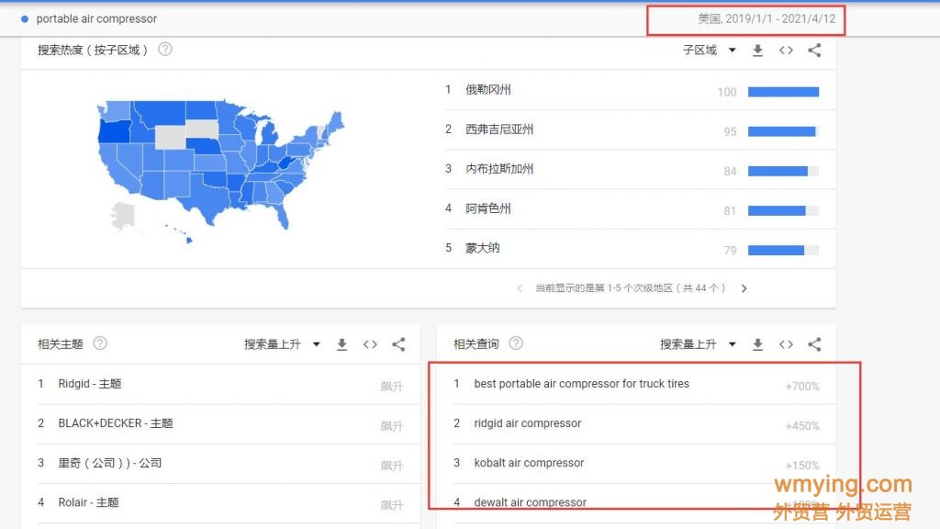This screenshot has width=940, height=529.
Task: Get embed code for subregion interest card
Action: [x=786, y=51]
